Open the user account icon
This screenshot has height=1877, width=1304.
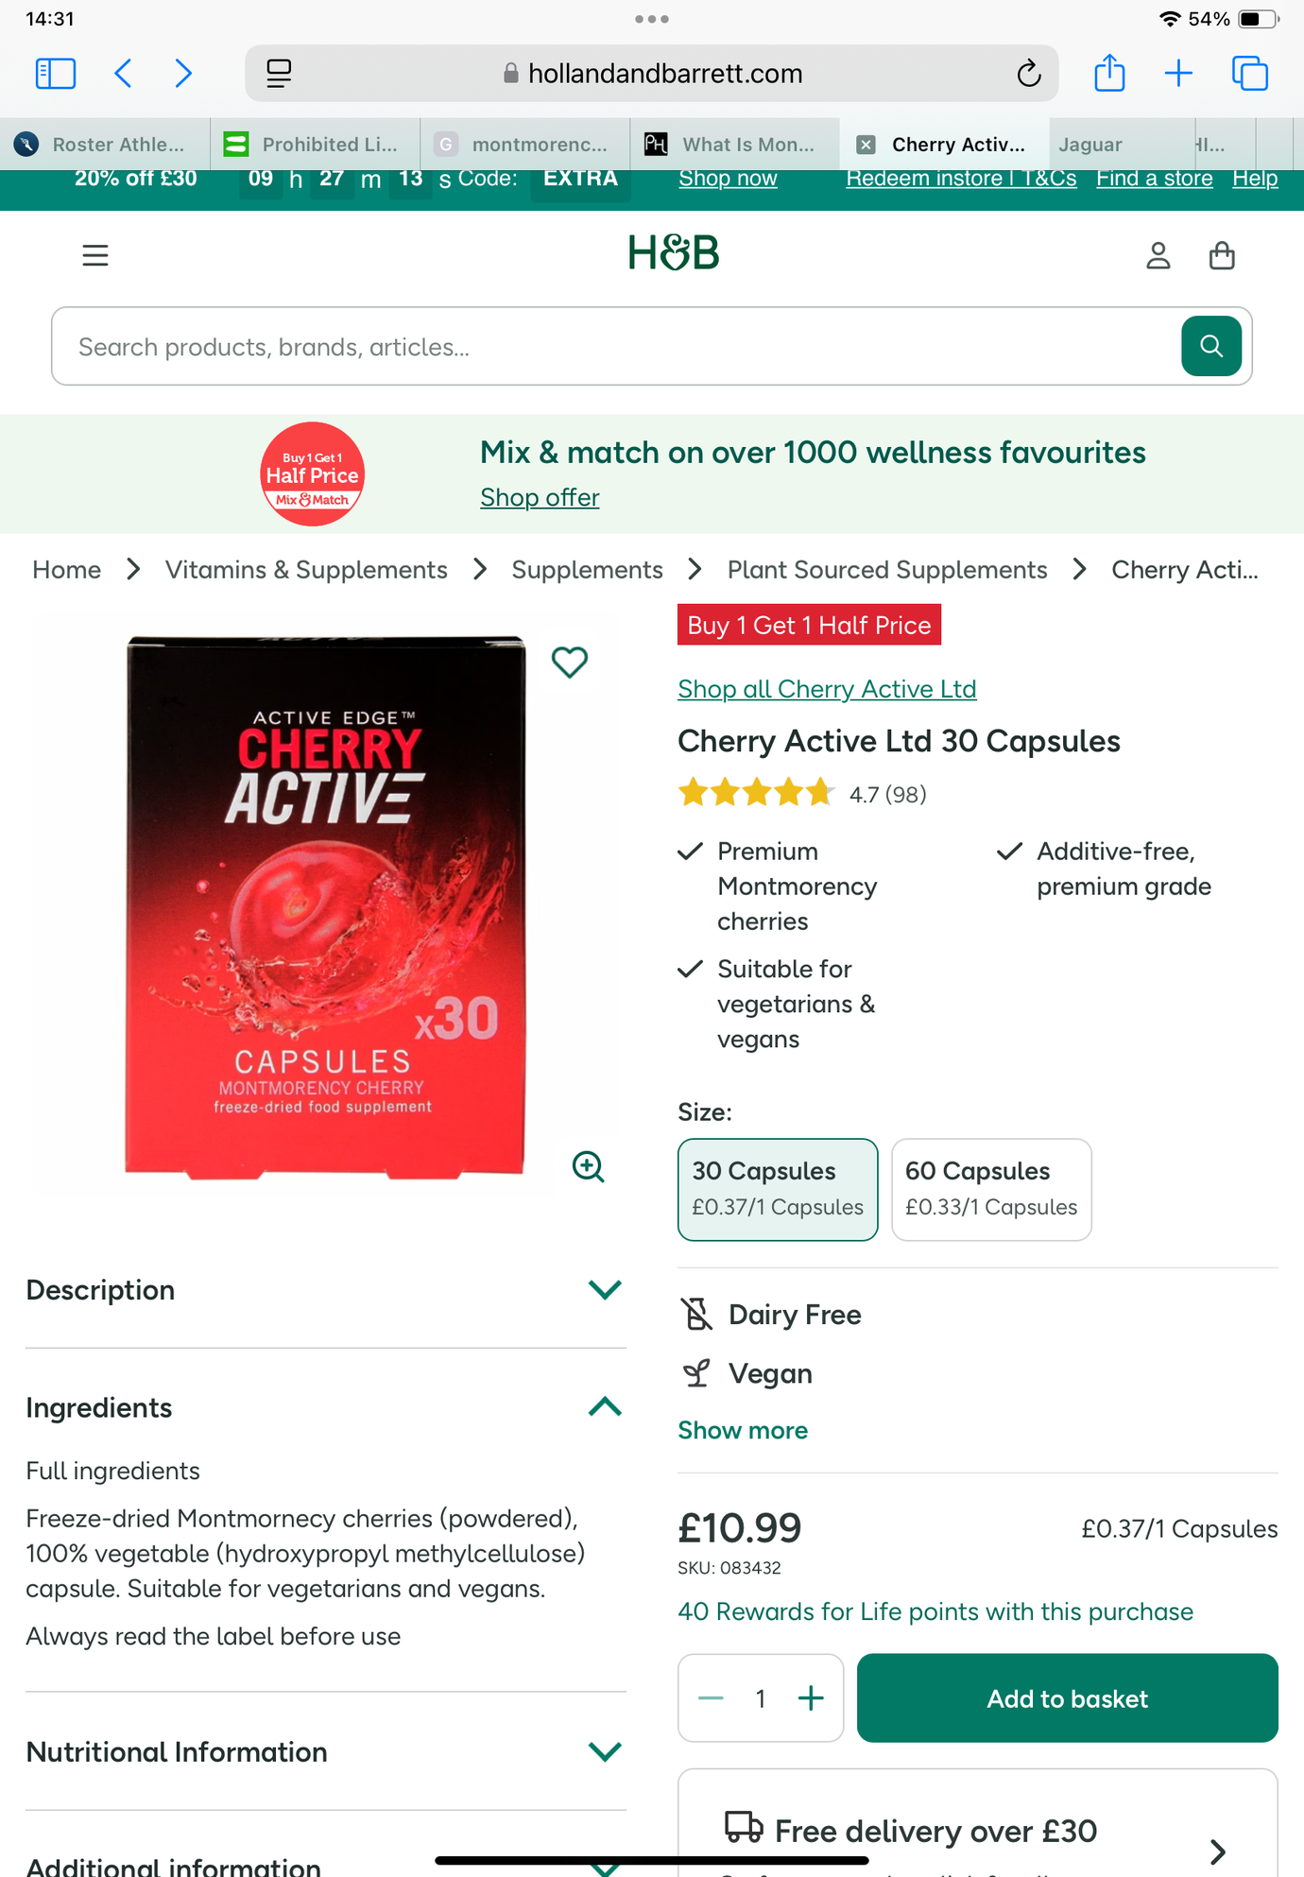tap(1158, 255)
